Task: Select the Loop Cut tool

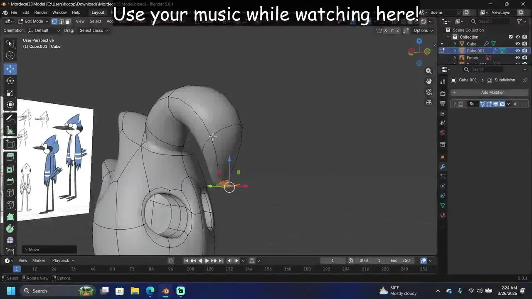Action: coord(10,193)
